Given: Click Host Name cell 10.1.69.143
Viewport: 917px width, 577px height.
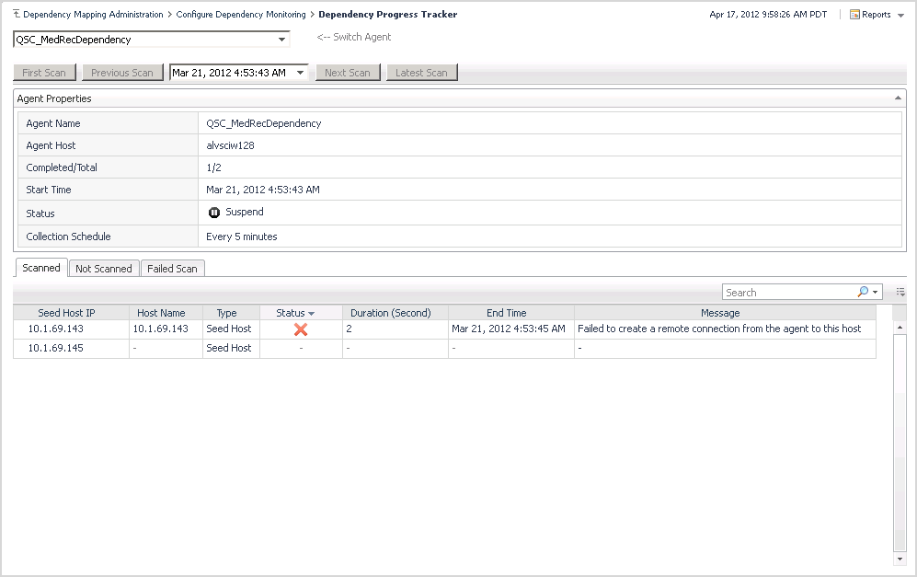Looking at the screenshot, I should pos(161,329).
